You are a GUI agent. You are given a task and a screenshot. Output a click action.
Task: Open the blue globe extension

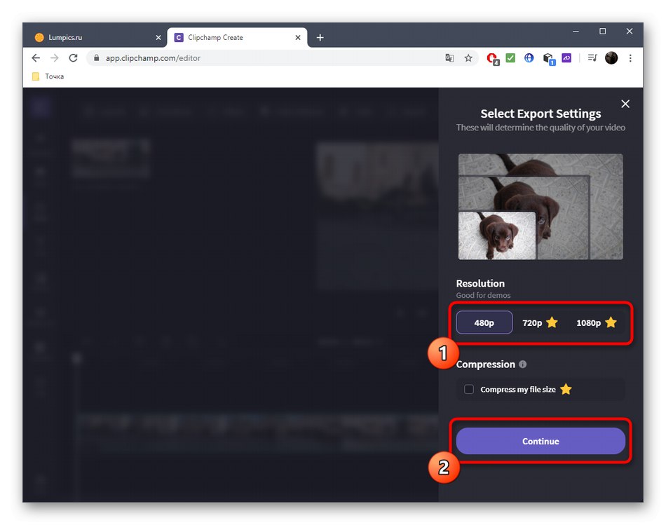(x=529, y=58)
